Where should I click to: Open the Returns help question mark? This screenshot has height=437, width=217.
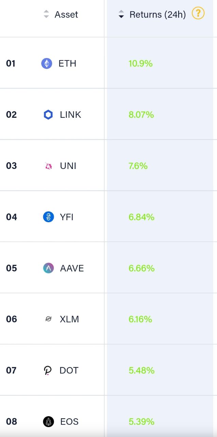[198, 14]
